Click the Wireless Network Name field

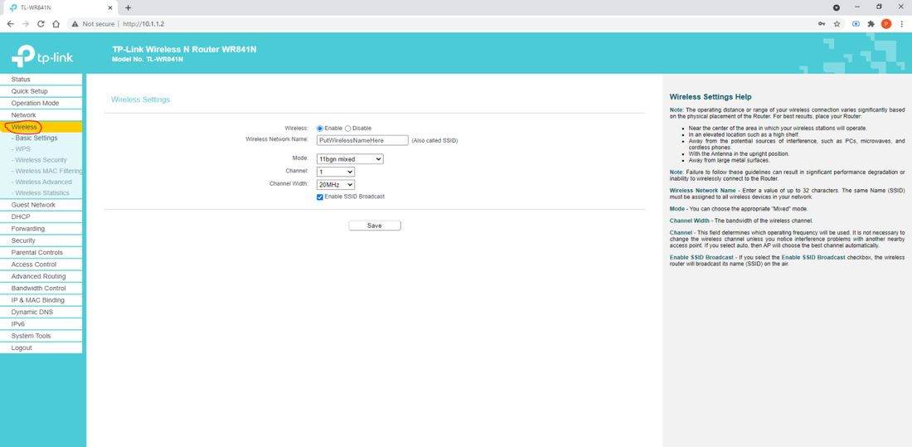362,140
